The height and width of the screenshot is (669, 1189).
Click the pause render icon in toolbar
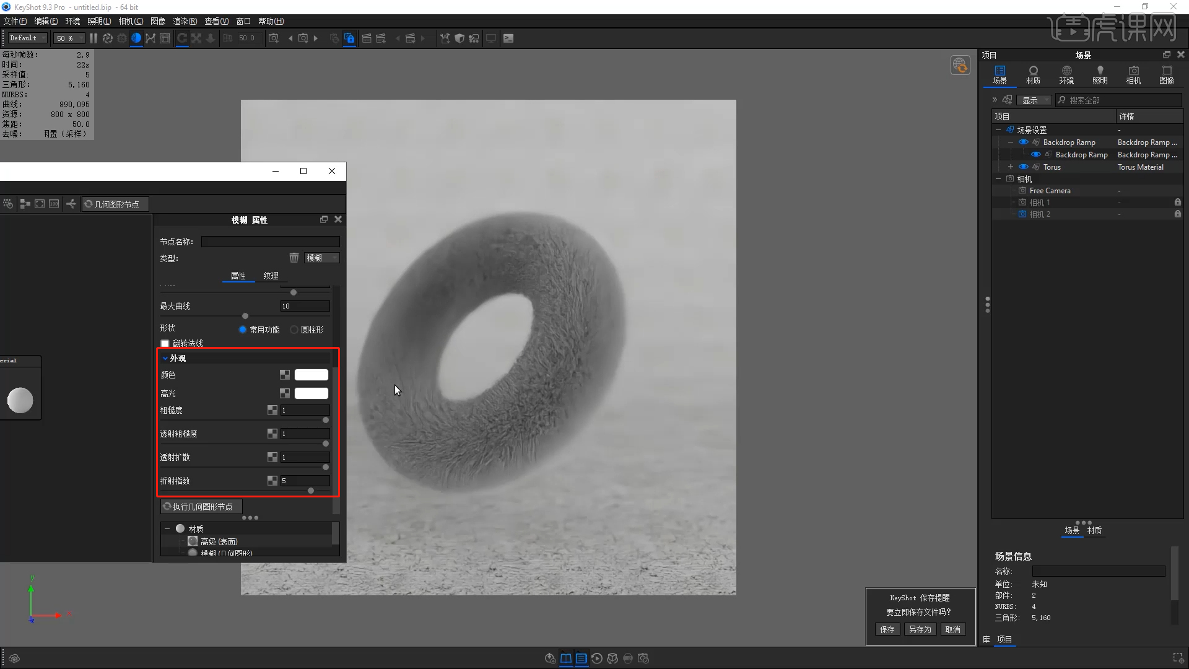pos(94,38)
